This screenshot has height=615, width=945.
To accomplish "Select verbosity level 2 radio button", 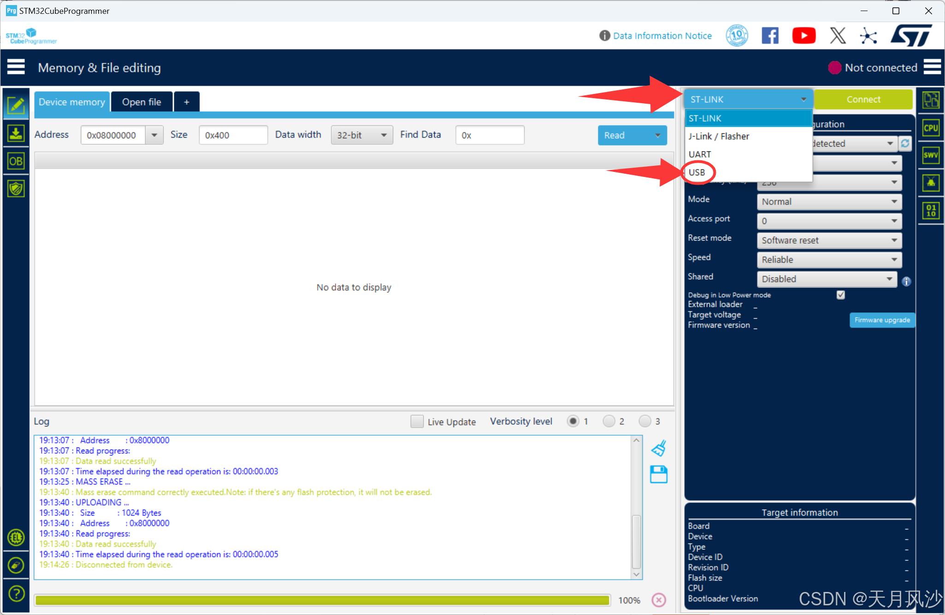I will [609, 421].
